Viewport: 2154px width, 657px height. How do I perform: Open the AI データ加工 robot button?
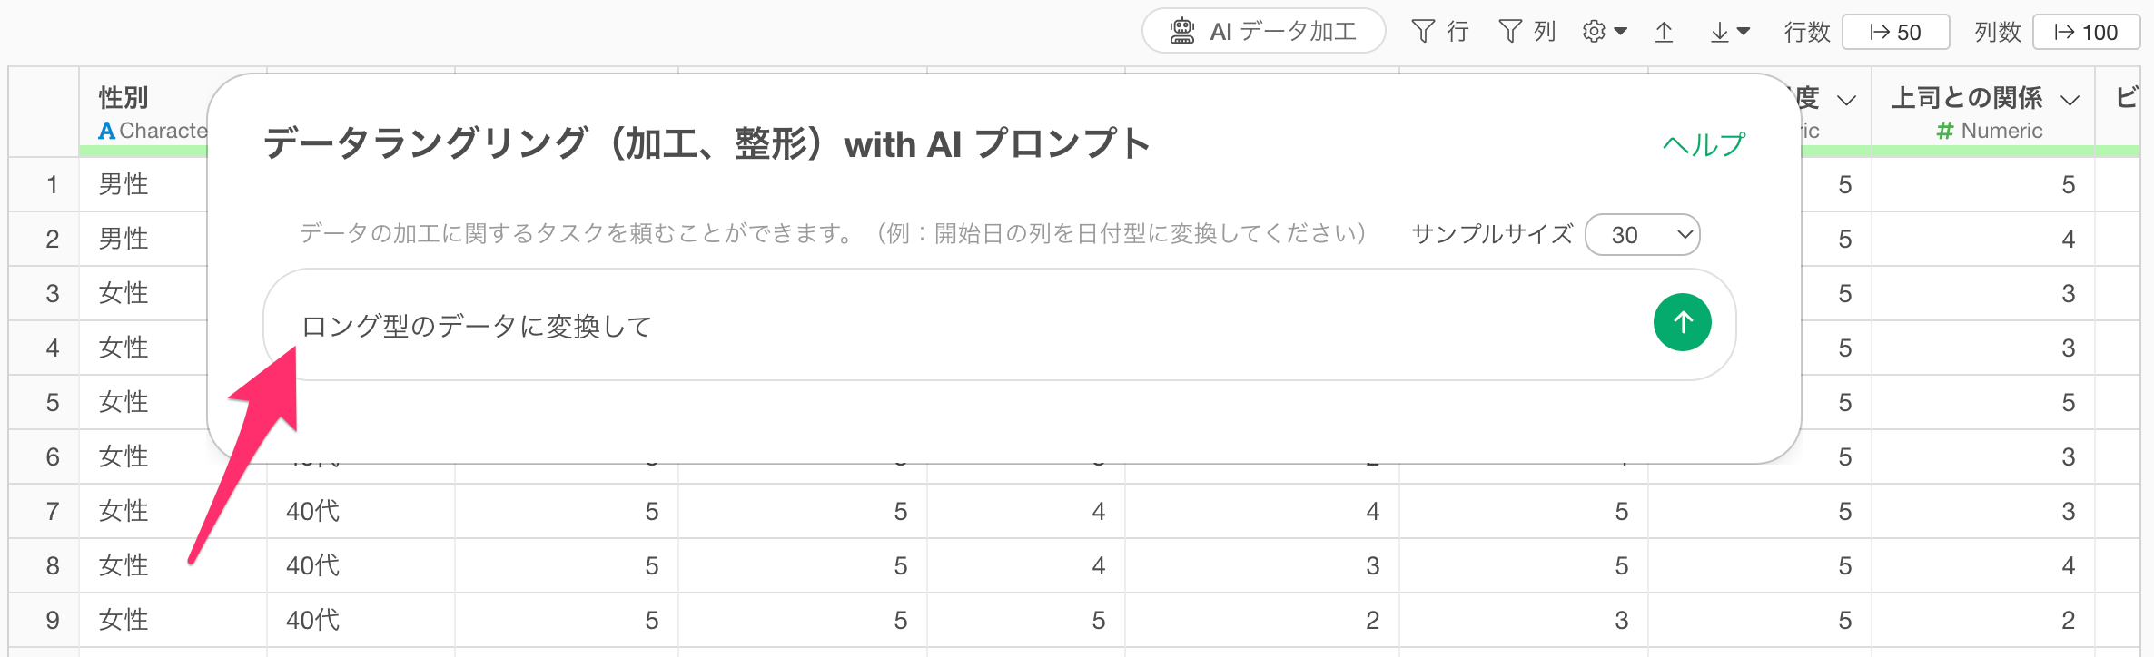[x=1263, y=32]
